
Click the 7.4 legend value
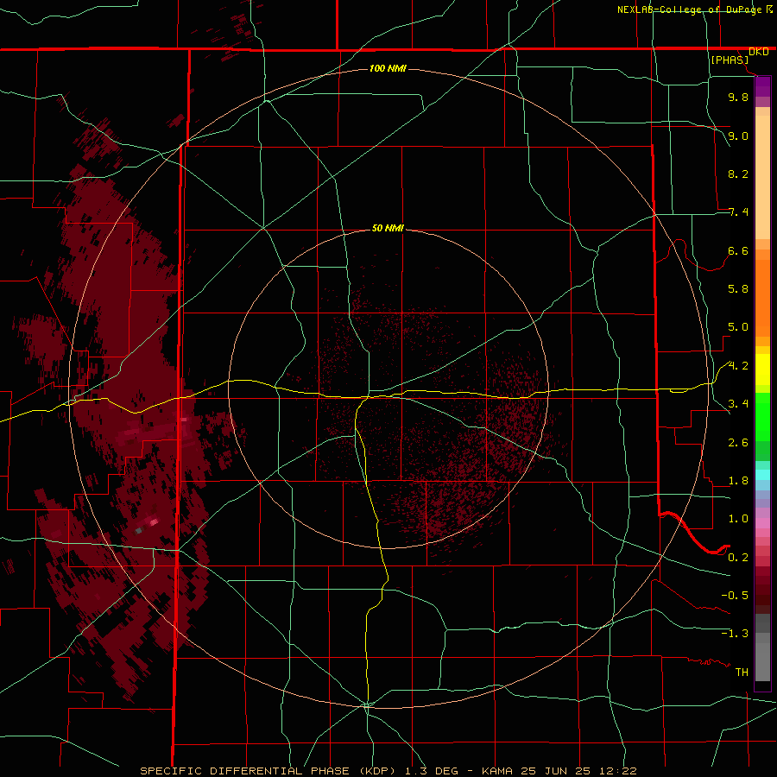coord(738,212)
